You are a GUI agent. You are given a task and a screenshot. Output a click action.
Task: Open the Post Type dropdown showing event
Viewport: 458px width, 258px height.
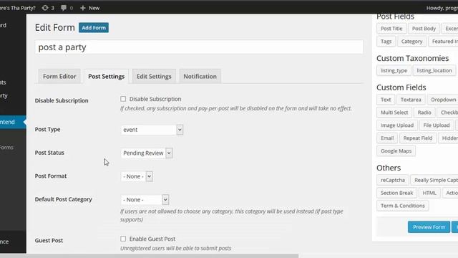point(152,130)
